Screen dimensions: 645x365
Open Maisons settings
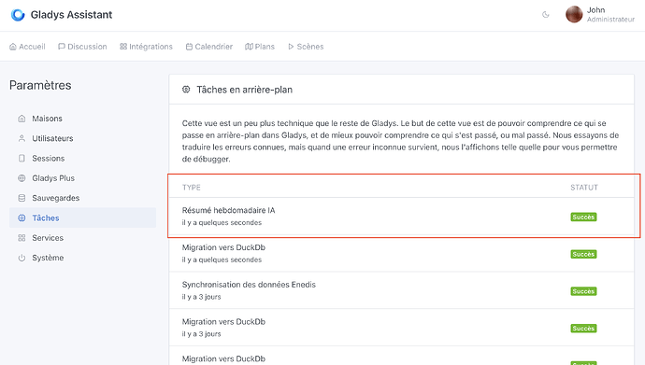[82, 119]
